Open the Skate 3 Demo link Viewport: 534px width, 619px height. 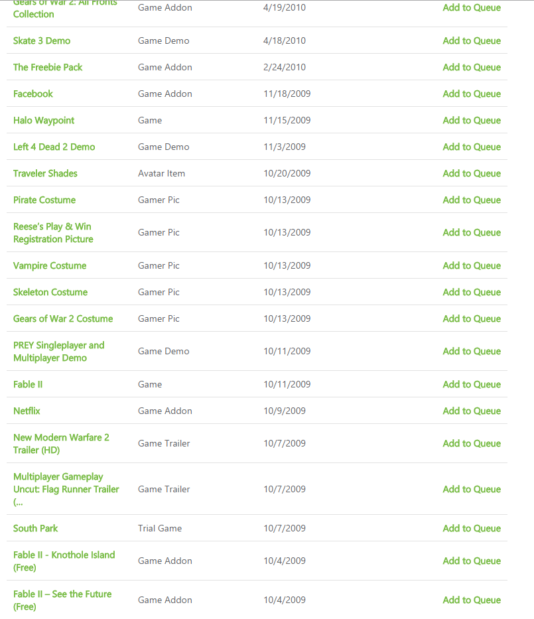point(42,40)
